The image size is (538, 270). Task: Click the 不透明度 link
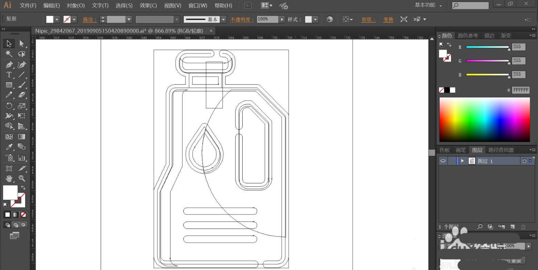coord(242,19)
